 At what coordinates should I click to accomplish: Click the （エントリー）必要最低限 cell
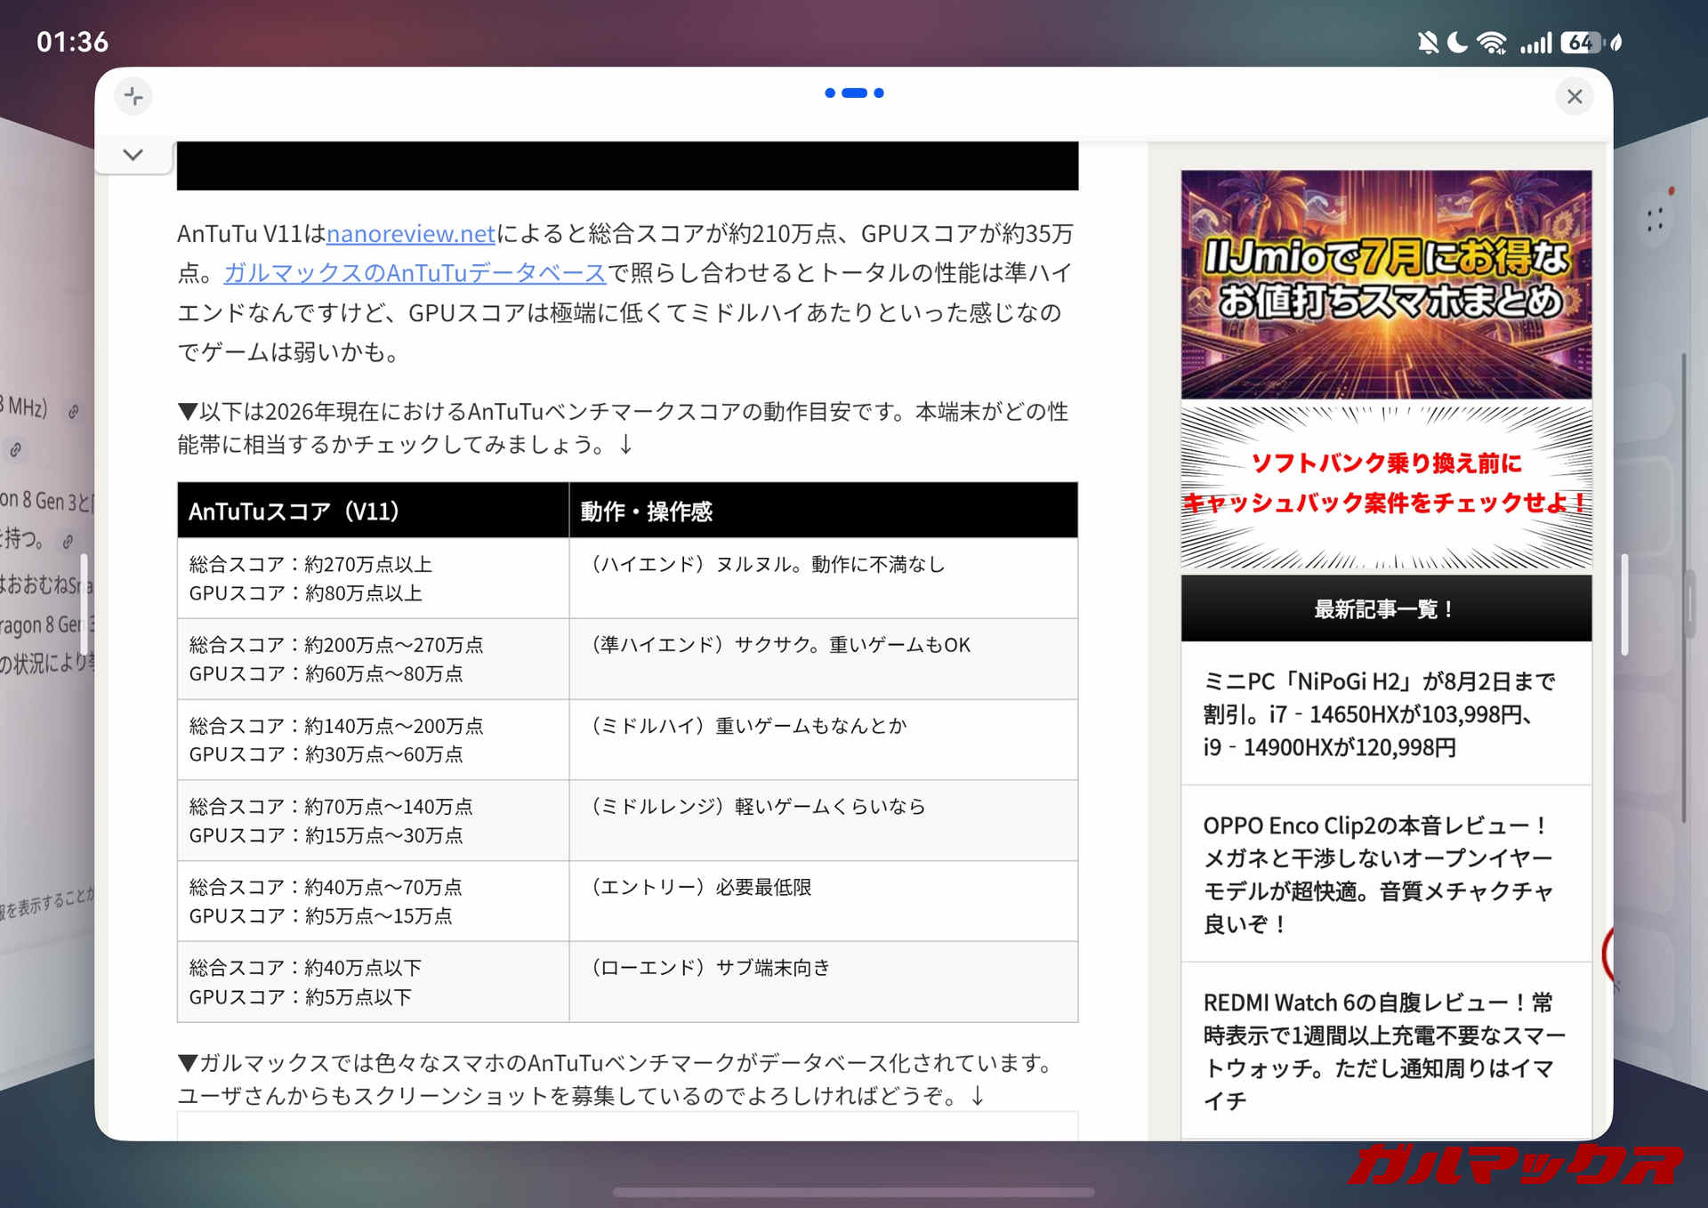pyautogui.click(x=824, y=901)
